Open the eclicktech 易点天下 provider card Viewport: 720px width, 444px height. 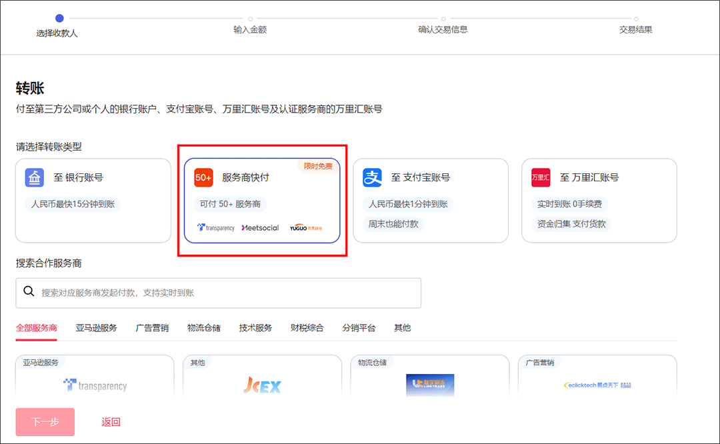click(597, 384)
